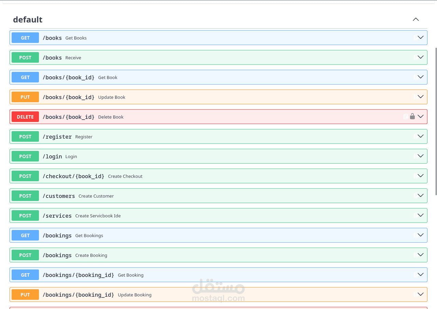The width and height of the screenshot is (437, 309).
Task: Copy the Delete Book endpoint path icon
Action: coord(406,117)
